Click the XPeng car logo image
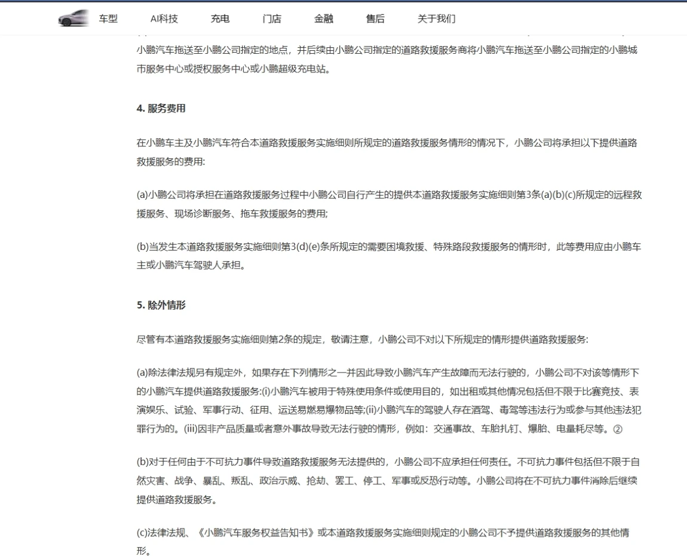The width and height of the screenshot is (687, 556). [73, 19]
